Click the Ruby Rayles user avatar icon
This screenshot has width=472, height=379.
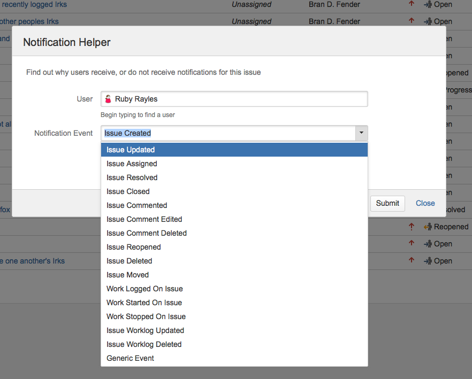coord(108,99)
